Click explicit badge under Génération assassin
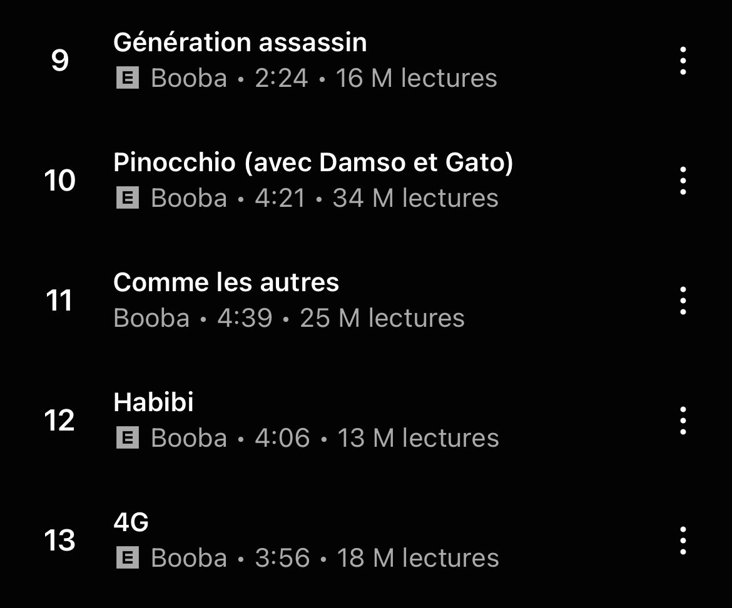The image size is (732, 608). click(128, 78)
